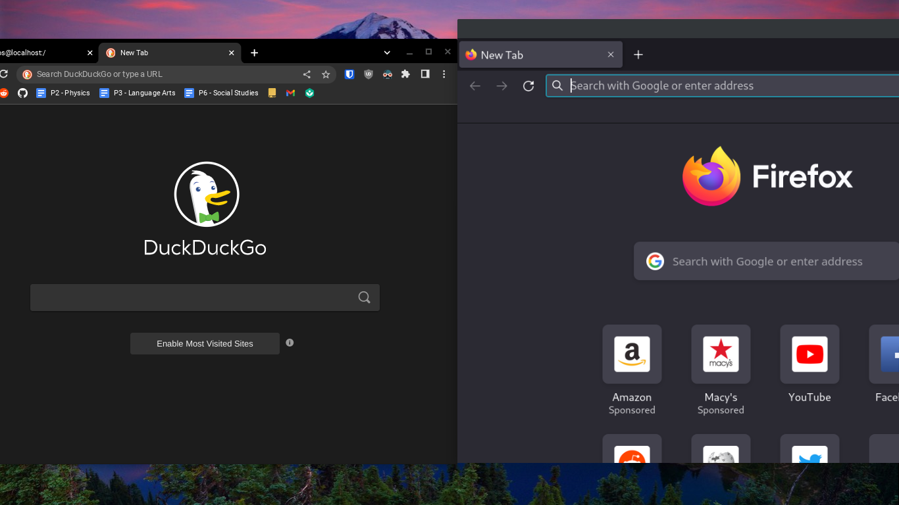Click the Firefox back navigation arrow
The image size is (899, 505).
click(475, 85)
